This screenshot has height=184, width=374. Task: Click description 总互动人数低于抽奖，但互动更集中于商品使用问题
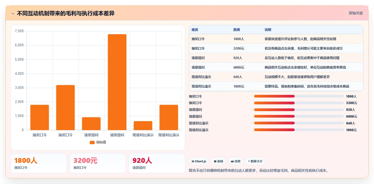[x=302, y=58]
